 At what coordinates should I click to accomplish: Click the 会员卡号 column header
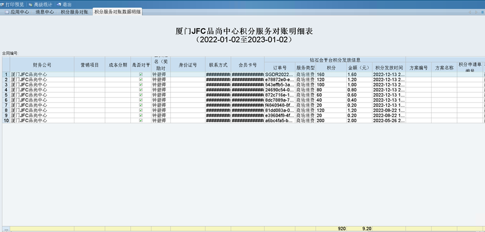(247, 65)
